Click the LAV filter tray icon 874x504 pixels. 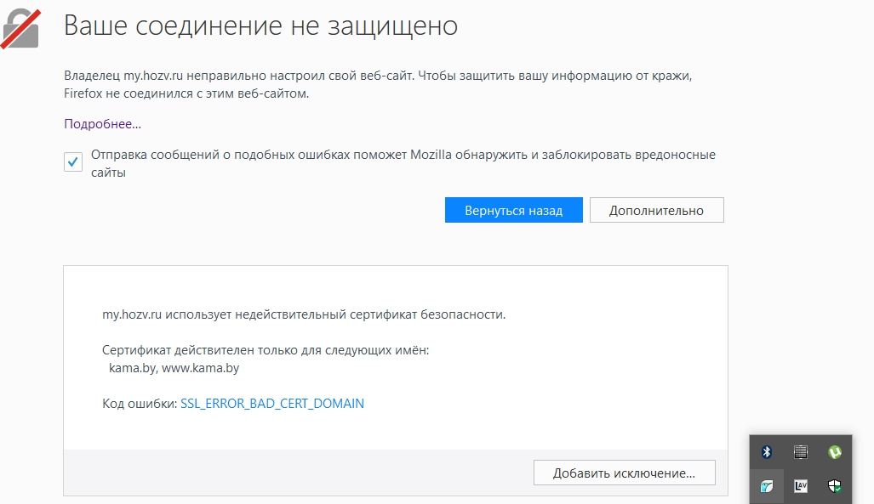click(x=800, y=486)
